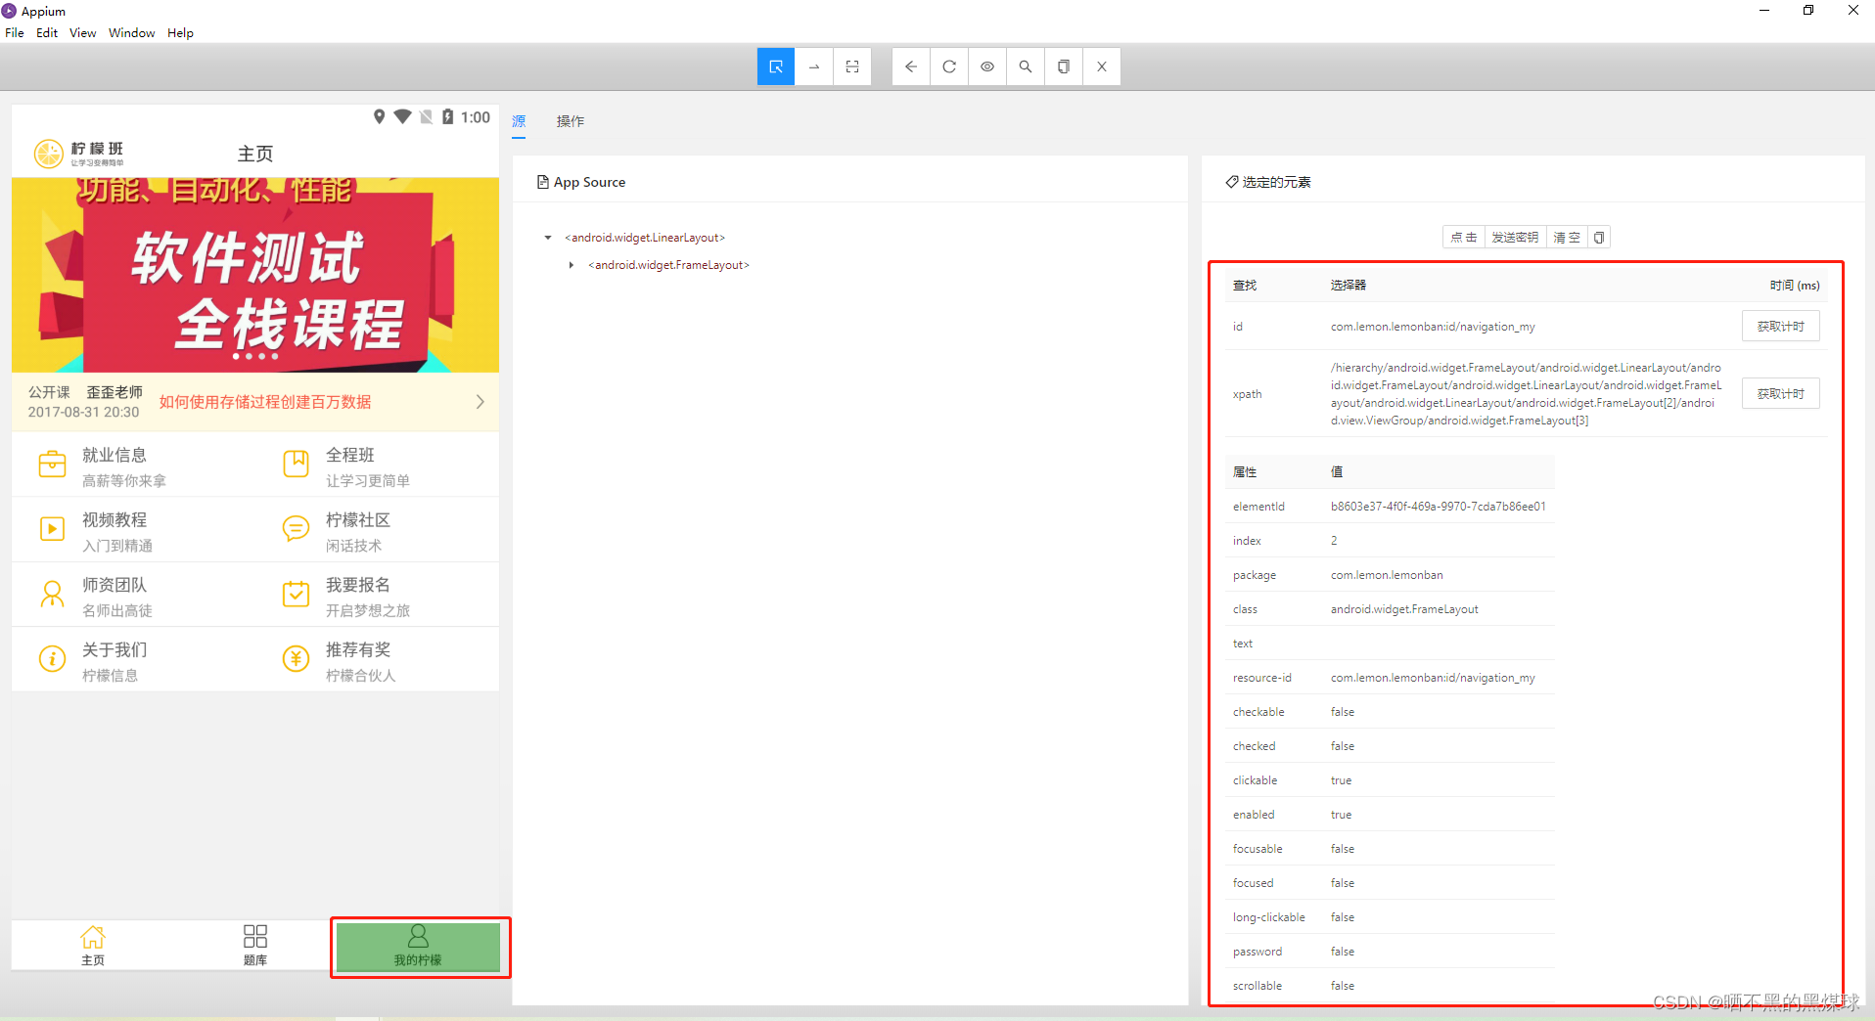Image resolution: width=1875 pixels, height=1021 pixels.
Task: Open 我要报名 calendar entry
Action: (377, 596)
